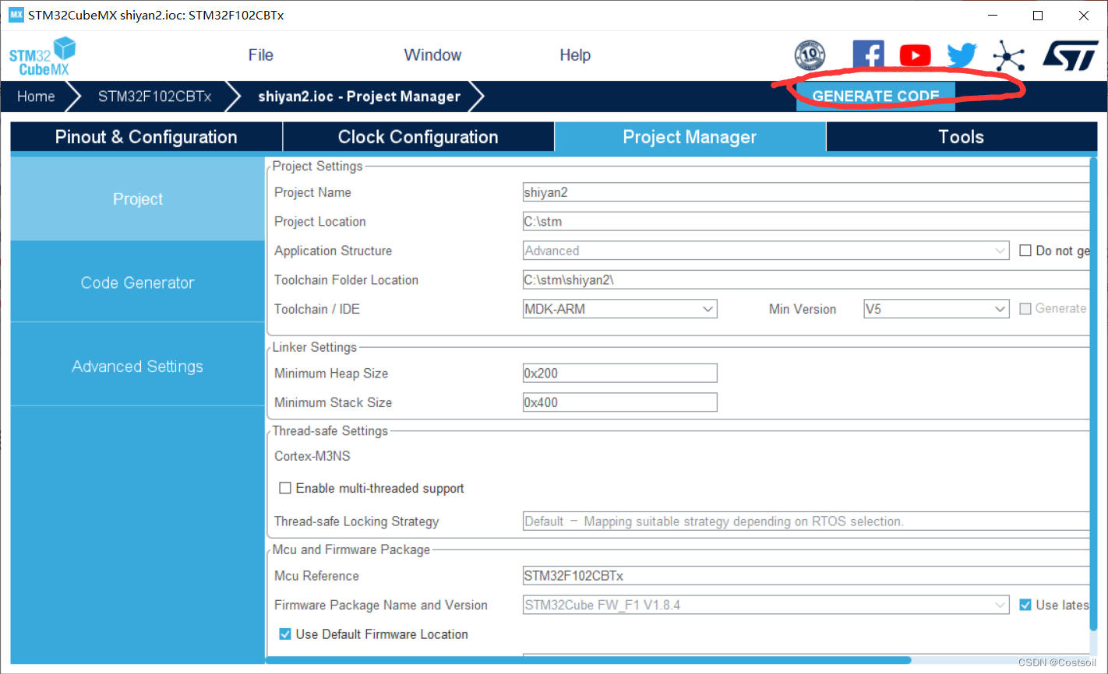The image size is (1108, 674).
Task: Toggle Generate checkbox beside Min Version
Action: [x=1025, y=309]
